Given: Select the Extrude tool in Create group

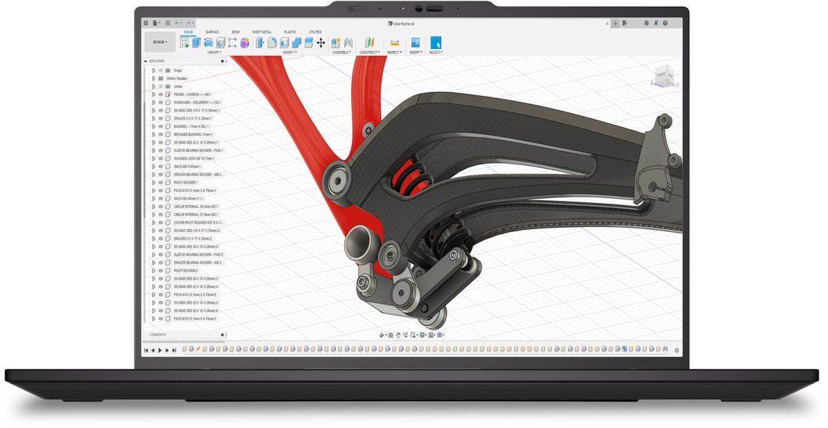Looking at the screenshot, I should point(196,42).
